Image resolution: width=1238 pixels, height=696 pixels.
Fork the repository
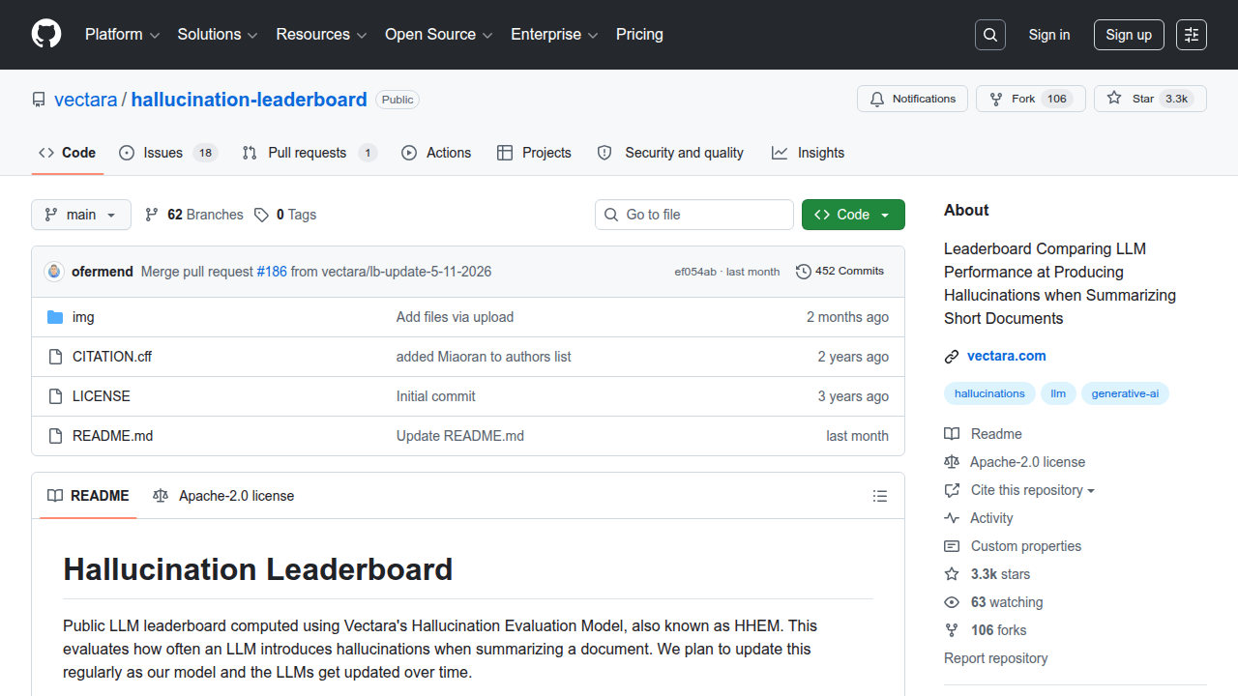click(1030, 99)
